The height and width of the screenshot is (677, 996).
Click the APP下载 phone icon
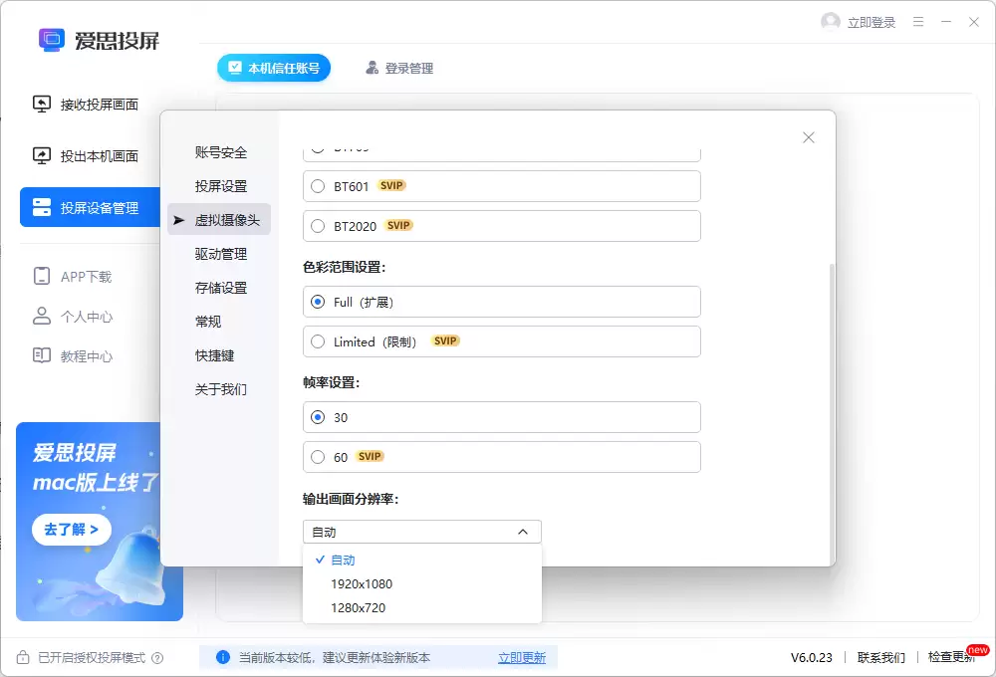(x=41, y=276)
